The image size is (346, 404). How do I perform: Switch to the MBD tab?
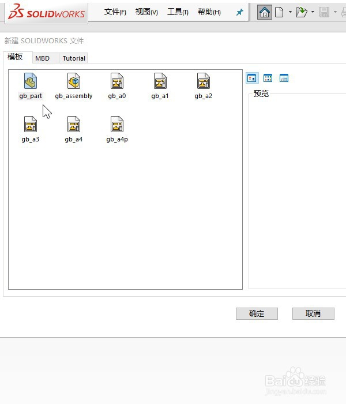[x=46, y=58]
